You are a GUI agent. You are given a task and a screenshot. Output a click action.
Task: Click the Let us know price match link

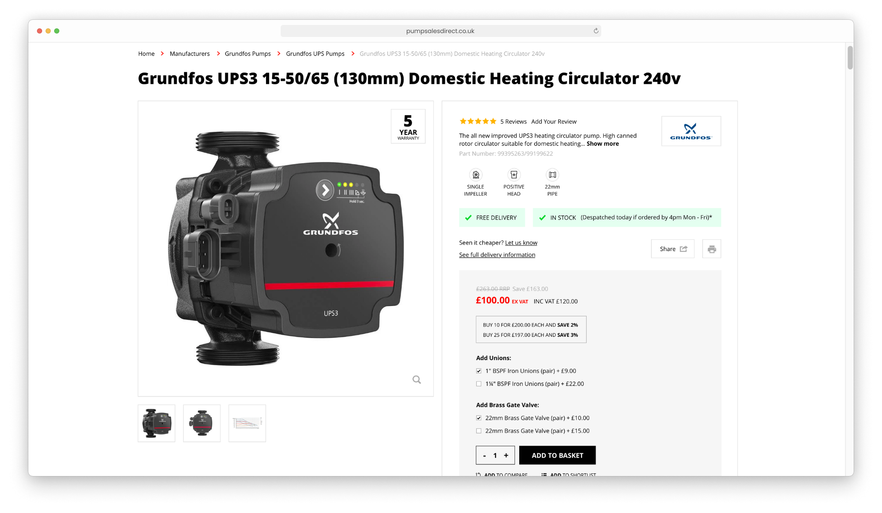pos(521,242)
